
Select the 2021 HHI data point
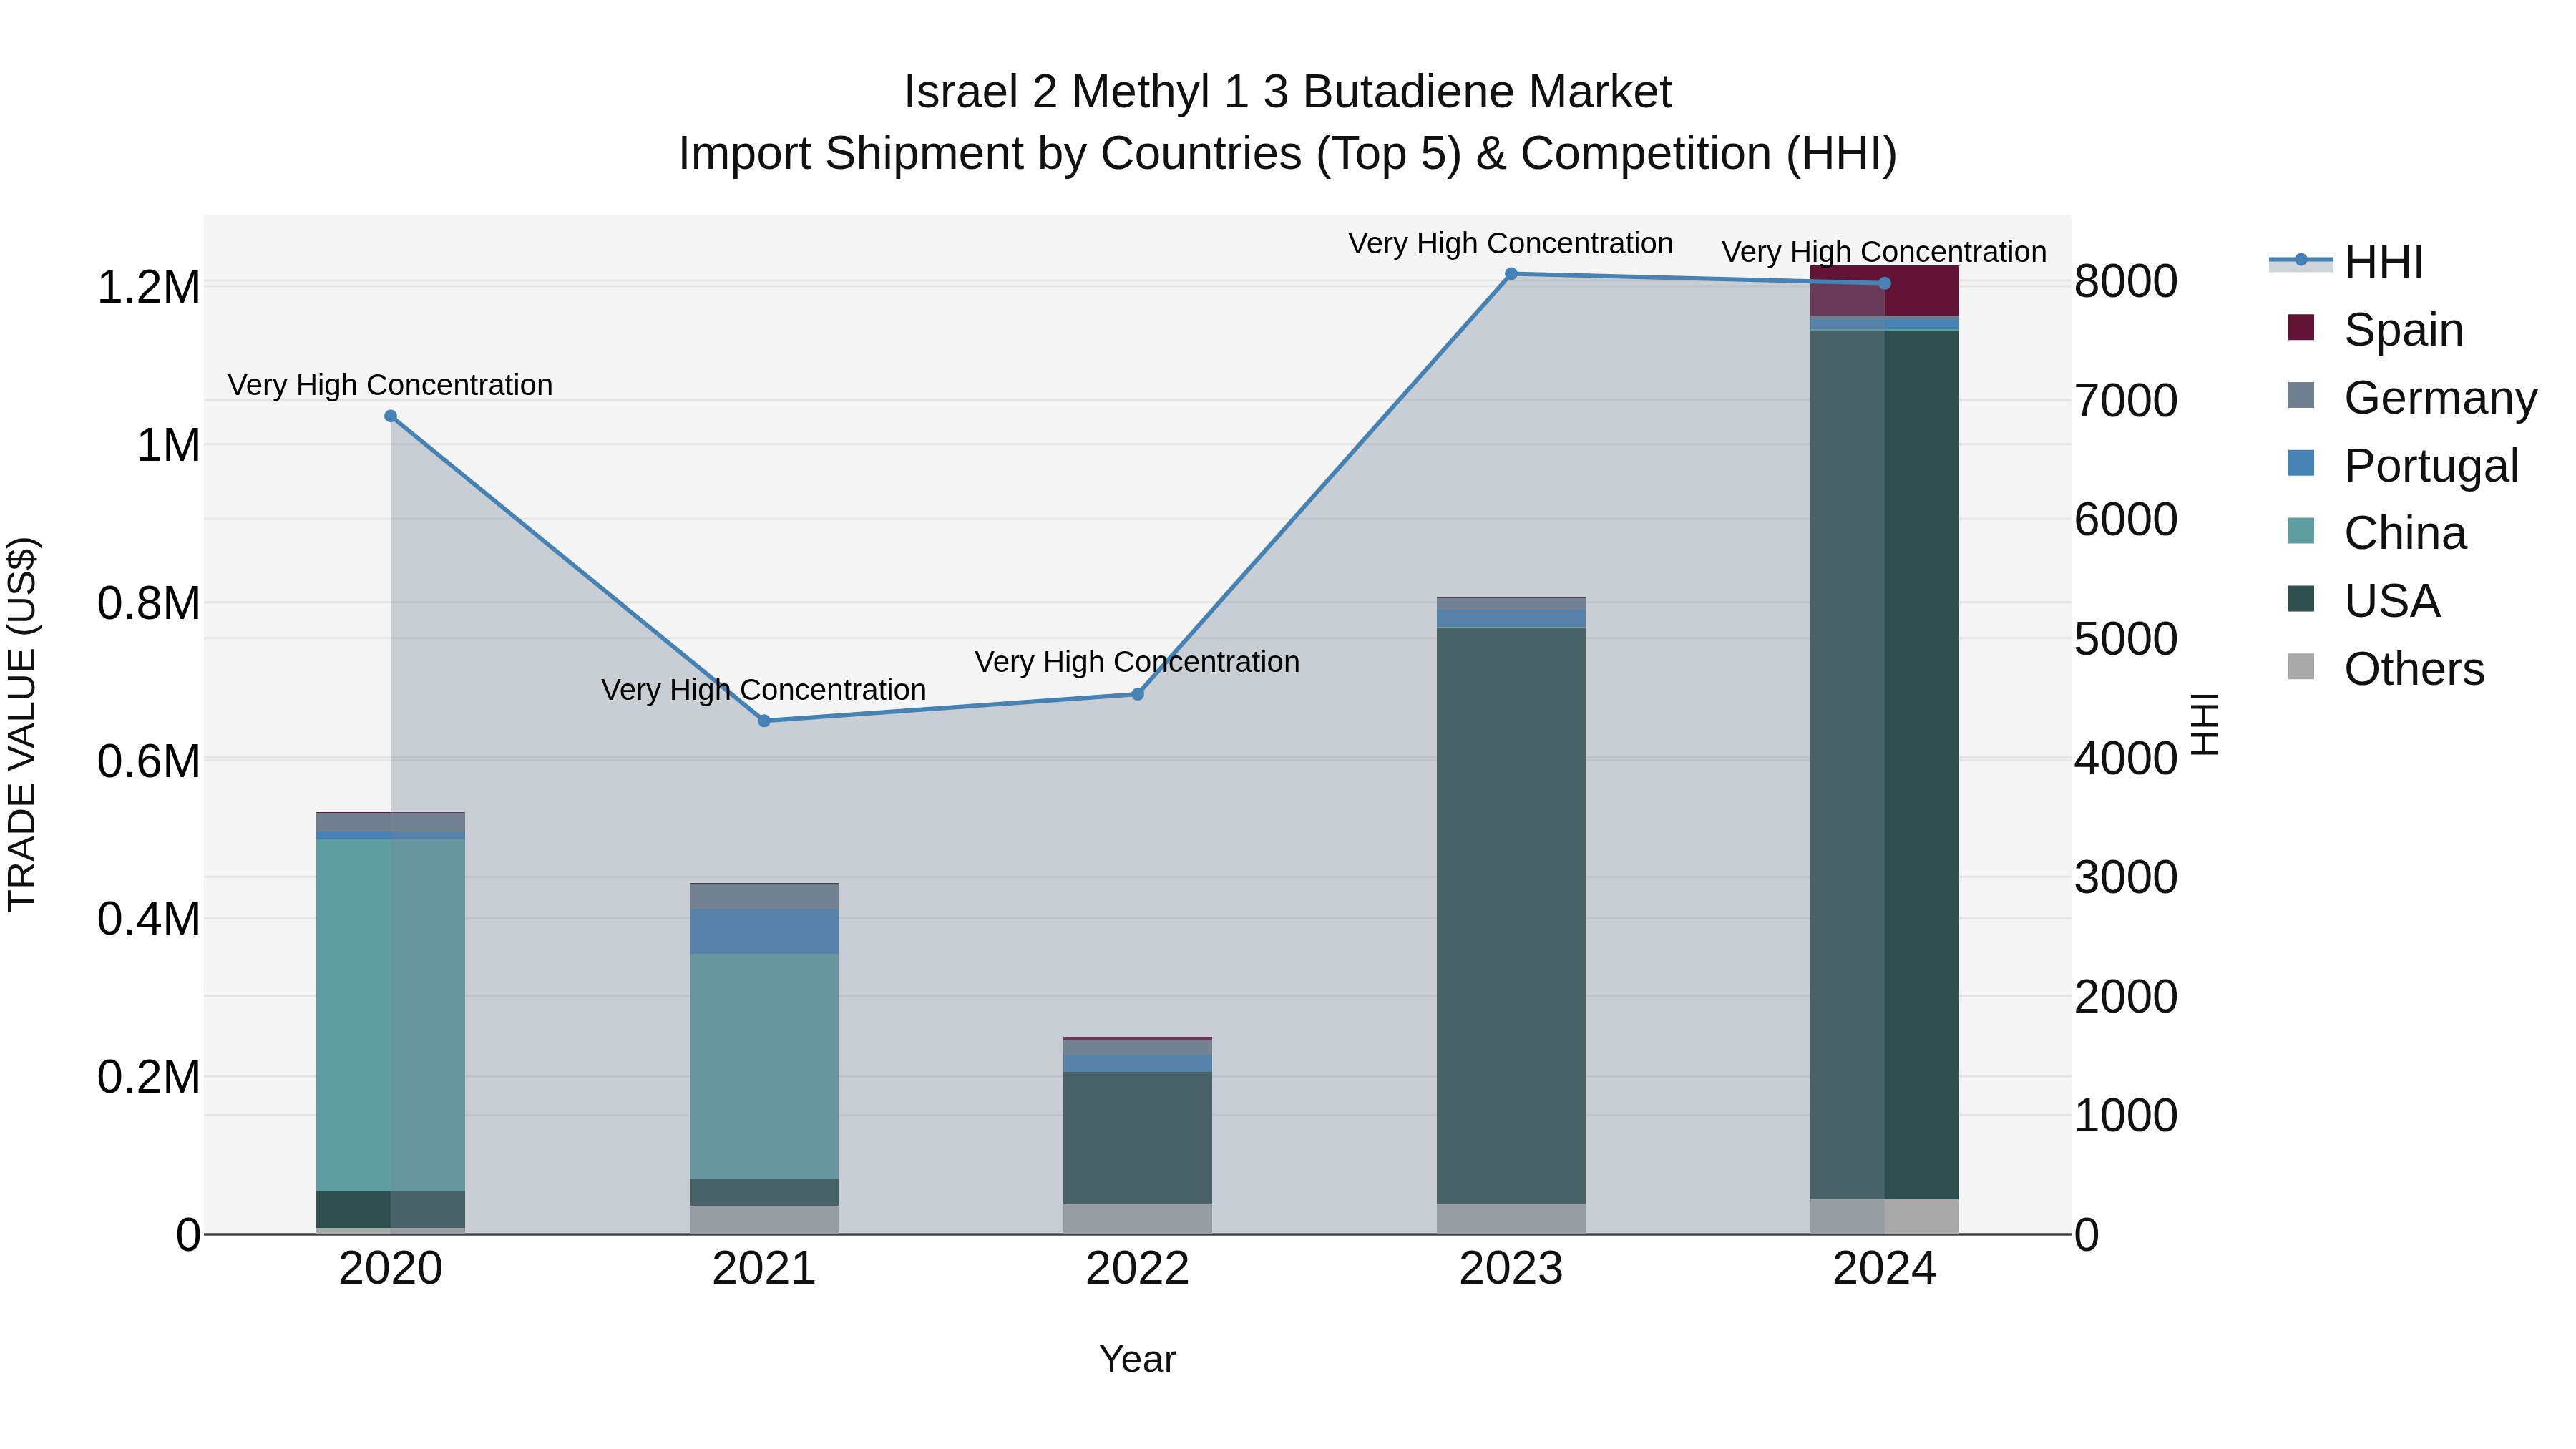click(x=764, y=721)
